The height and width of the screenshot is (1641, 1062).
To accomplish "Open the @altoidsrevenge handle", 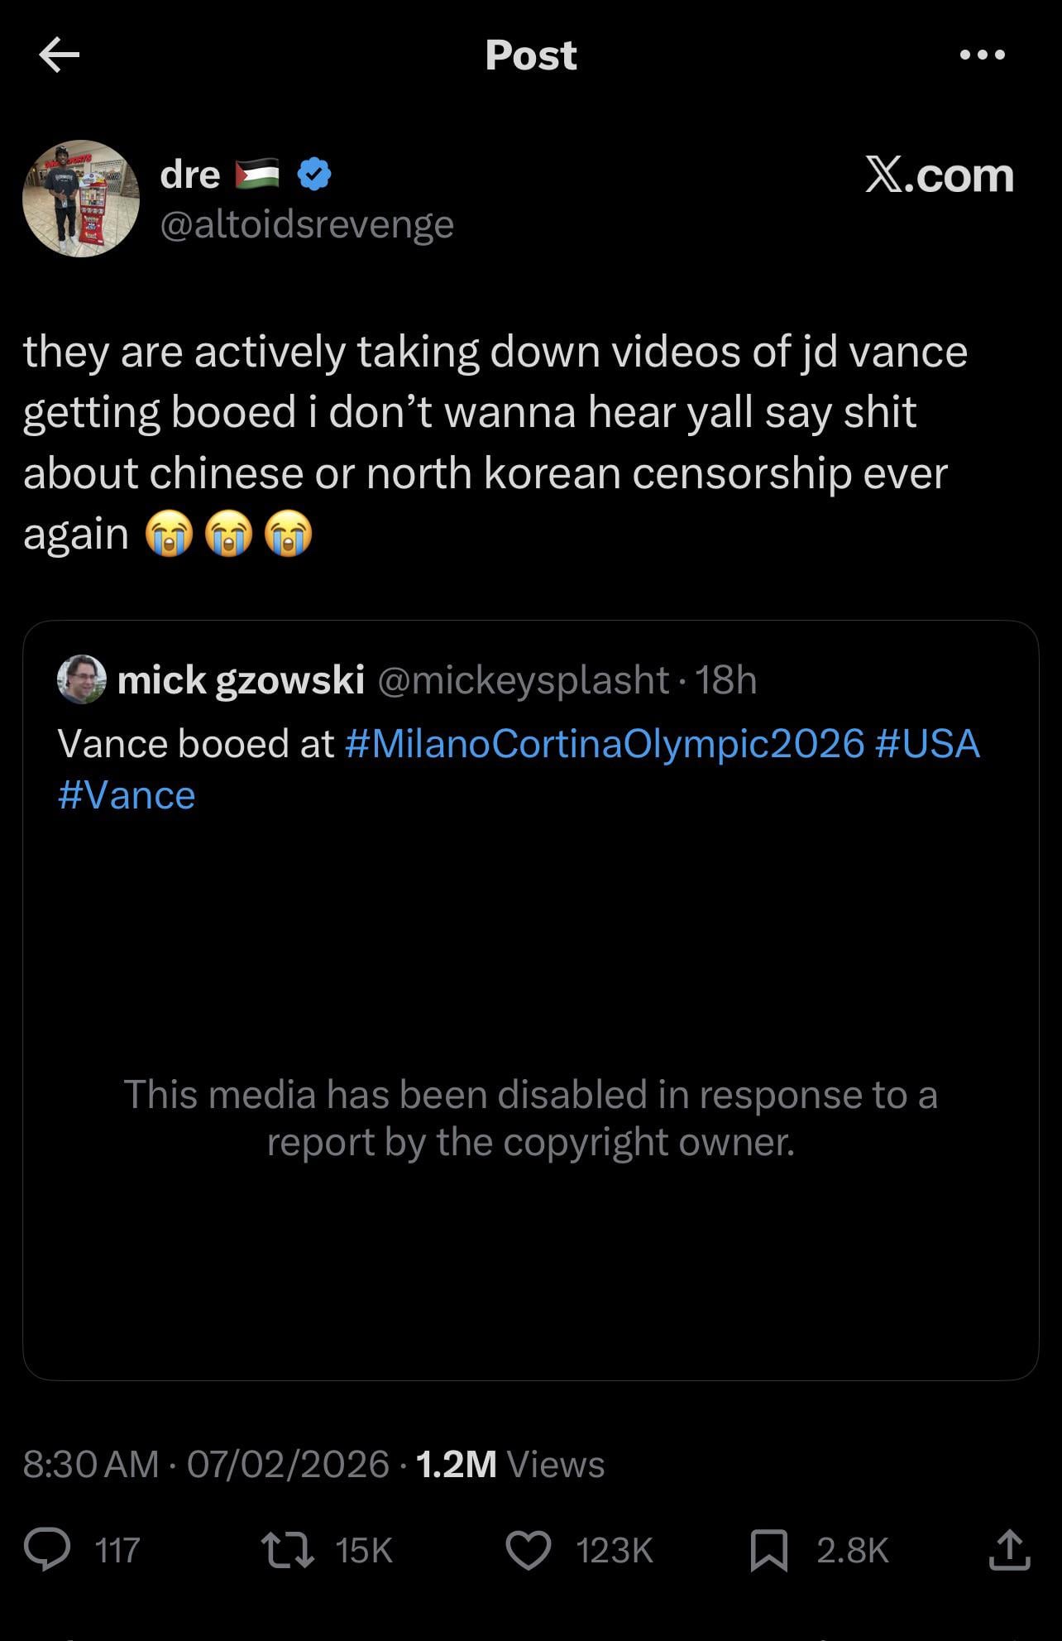I will click(x=307, y=224).
